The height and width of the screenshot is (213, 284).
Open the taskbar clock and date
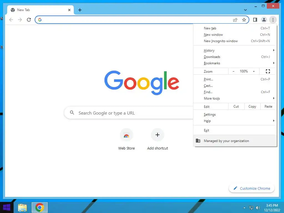pos(272,208)
